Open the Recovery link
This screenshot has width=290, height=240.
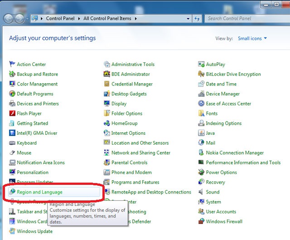tap(215, 182)
